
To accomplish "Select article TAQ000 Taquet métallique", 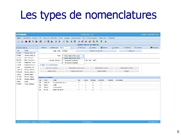I will coord(26,84).
